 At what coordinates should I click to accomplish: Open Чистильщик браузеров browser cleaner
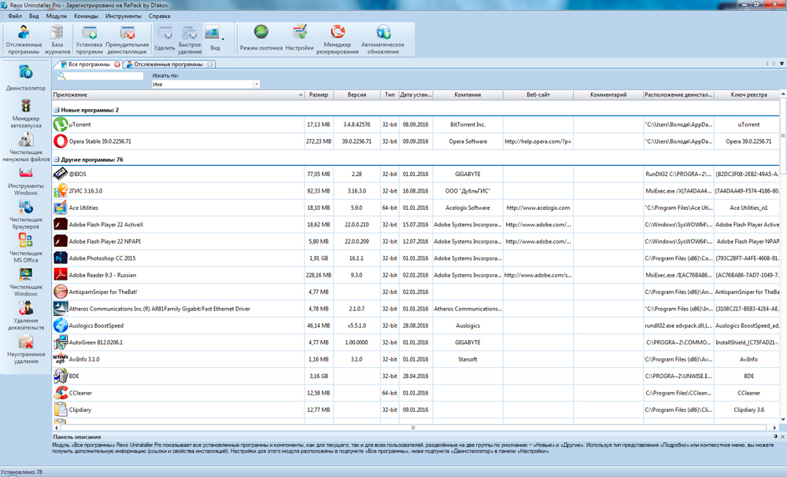26,215
